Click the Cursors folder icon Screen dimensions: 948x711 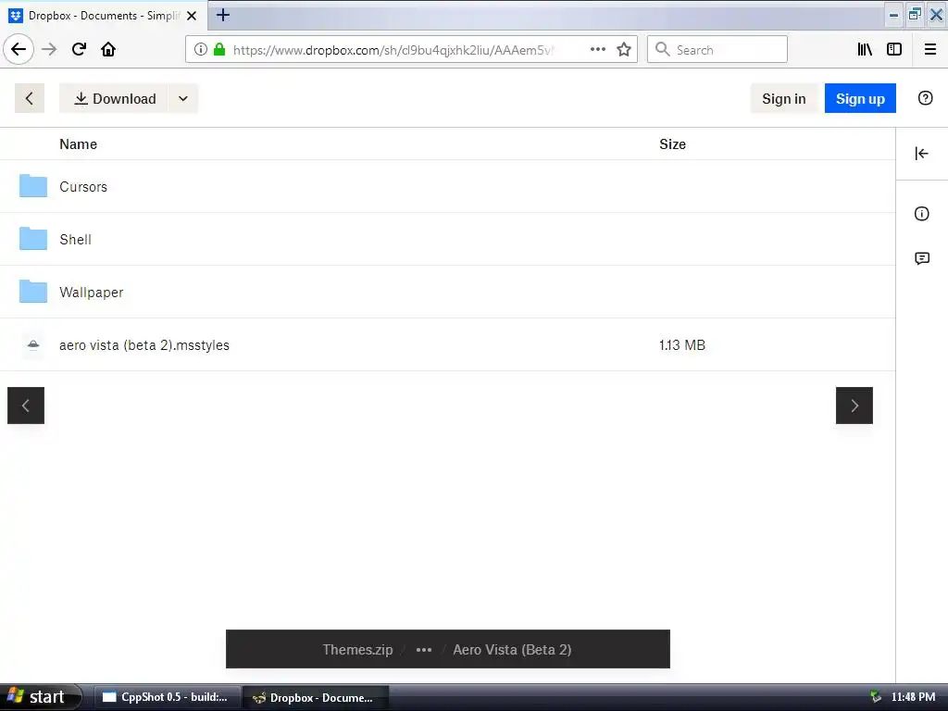tap(33, 186)
